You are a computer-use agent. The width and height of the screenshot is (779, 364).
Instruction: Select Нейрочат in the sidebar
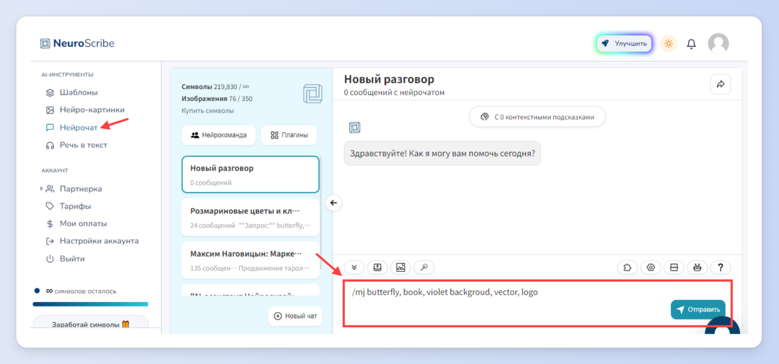tap(72, 128)
